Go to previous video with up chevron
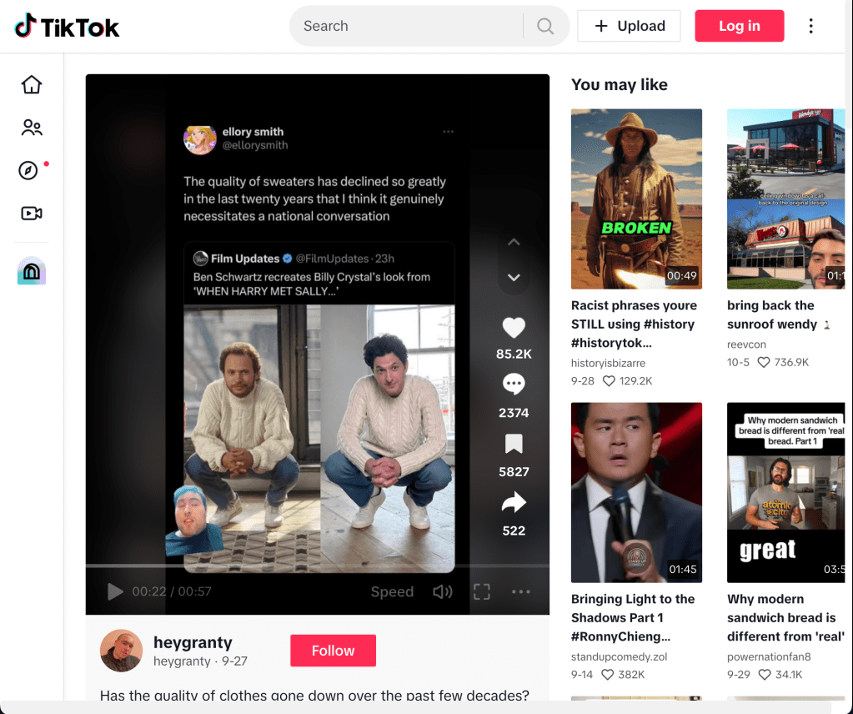The image size is (853, 714). 514,242
